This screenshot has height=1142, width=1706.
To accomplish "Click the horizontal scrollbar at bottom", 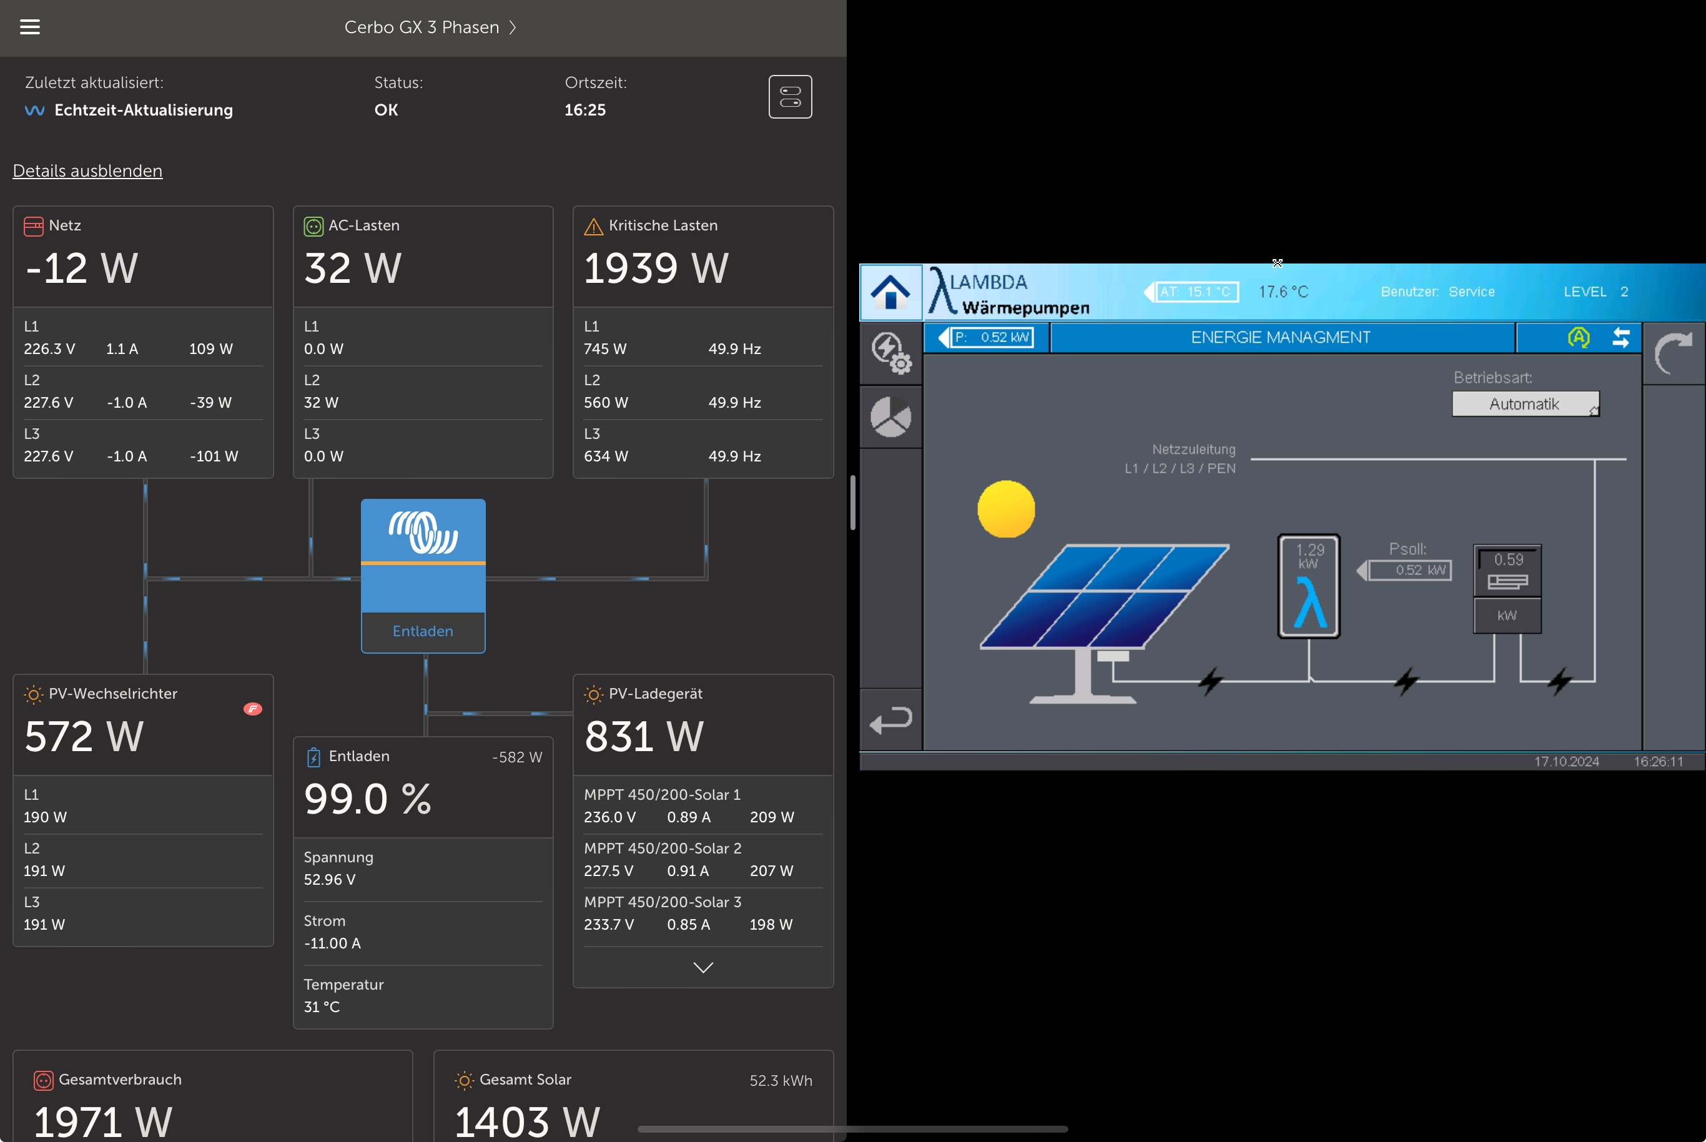I will click(852, 1130).
